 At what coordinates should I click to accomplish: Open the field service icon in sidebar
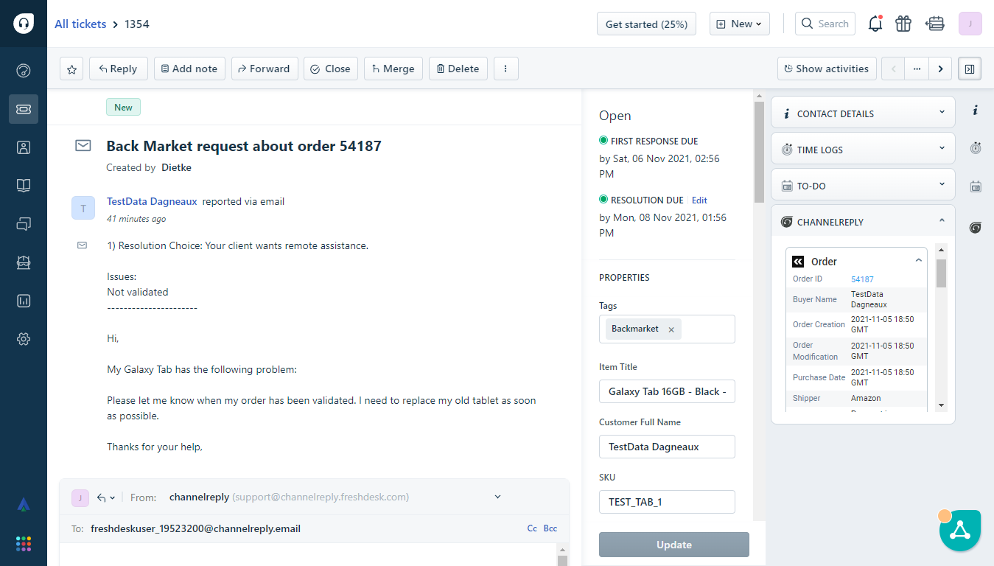24,262
